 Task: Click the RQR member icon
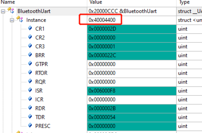pos(30,81)
